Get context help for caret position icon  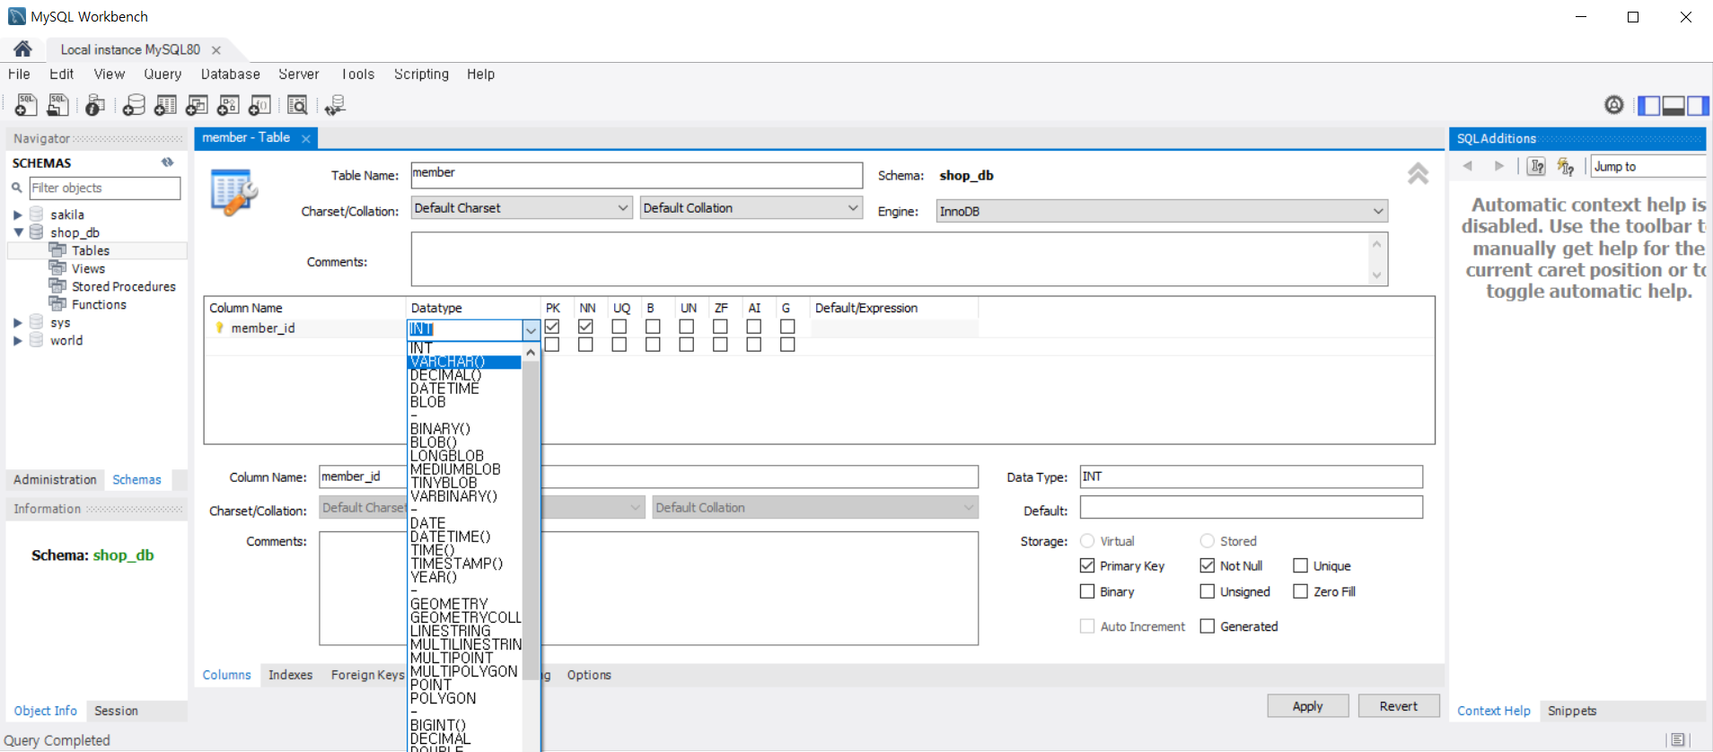tap(1537, 166)
